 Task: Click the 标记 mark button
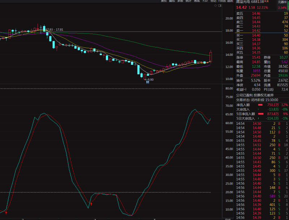pyautogui.click(x=213, y=1)
